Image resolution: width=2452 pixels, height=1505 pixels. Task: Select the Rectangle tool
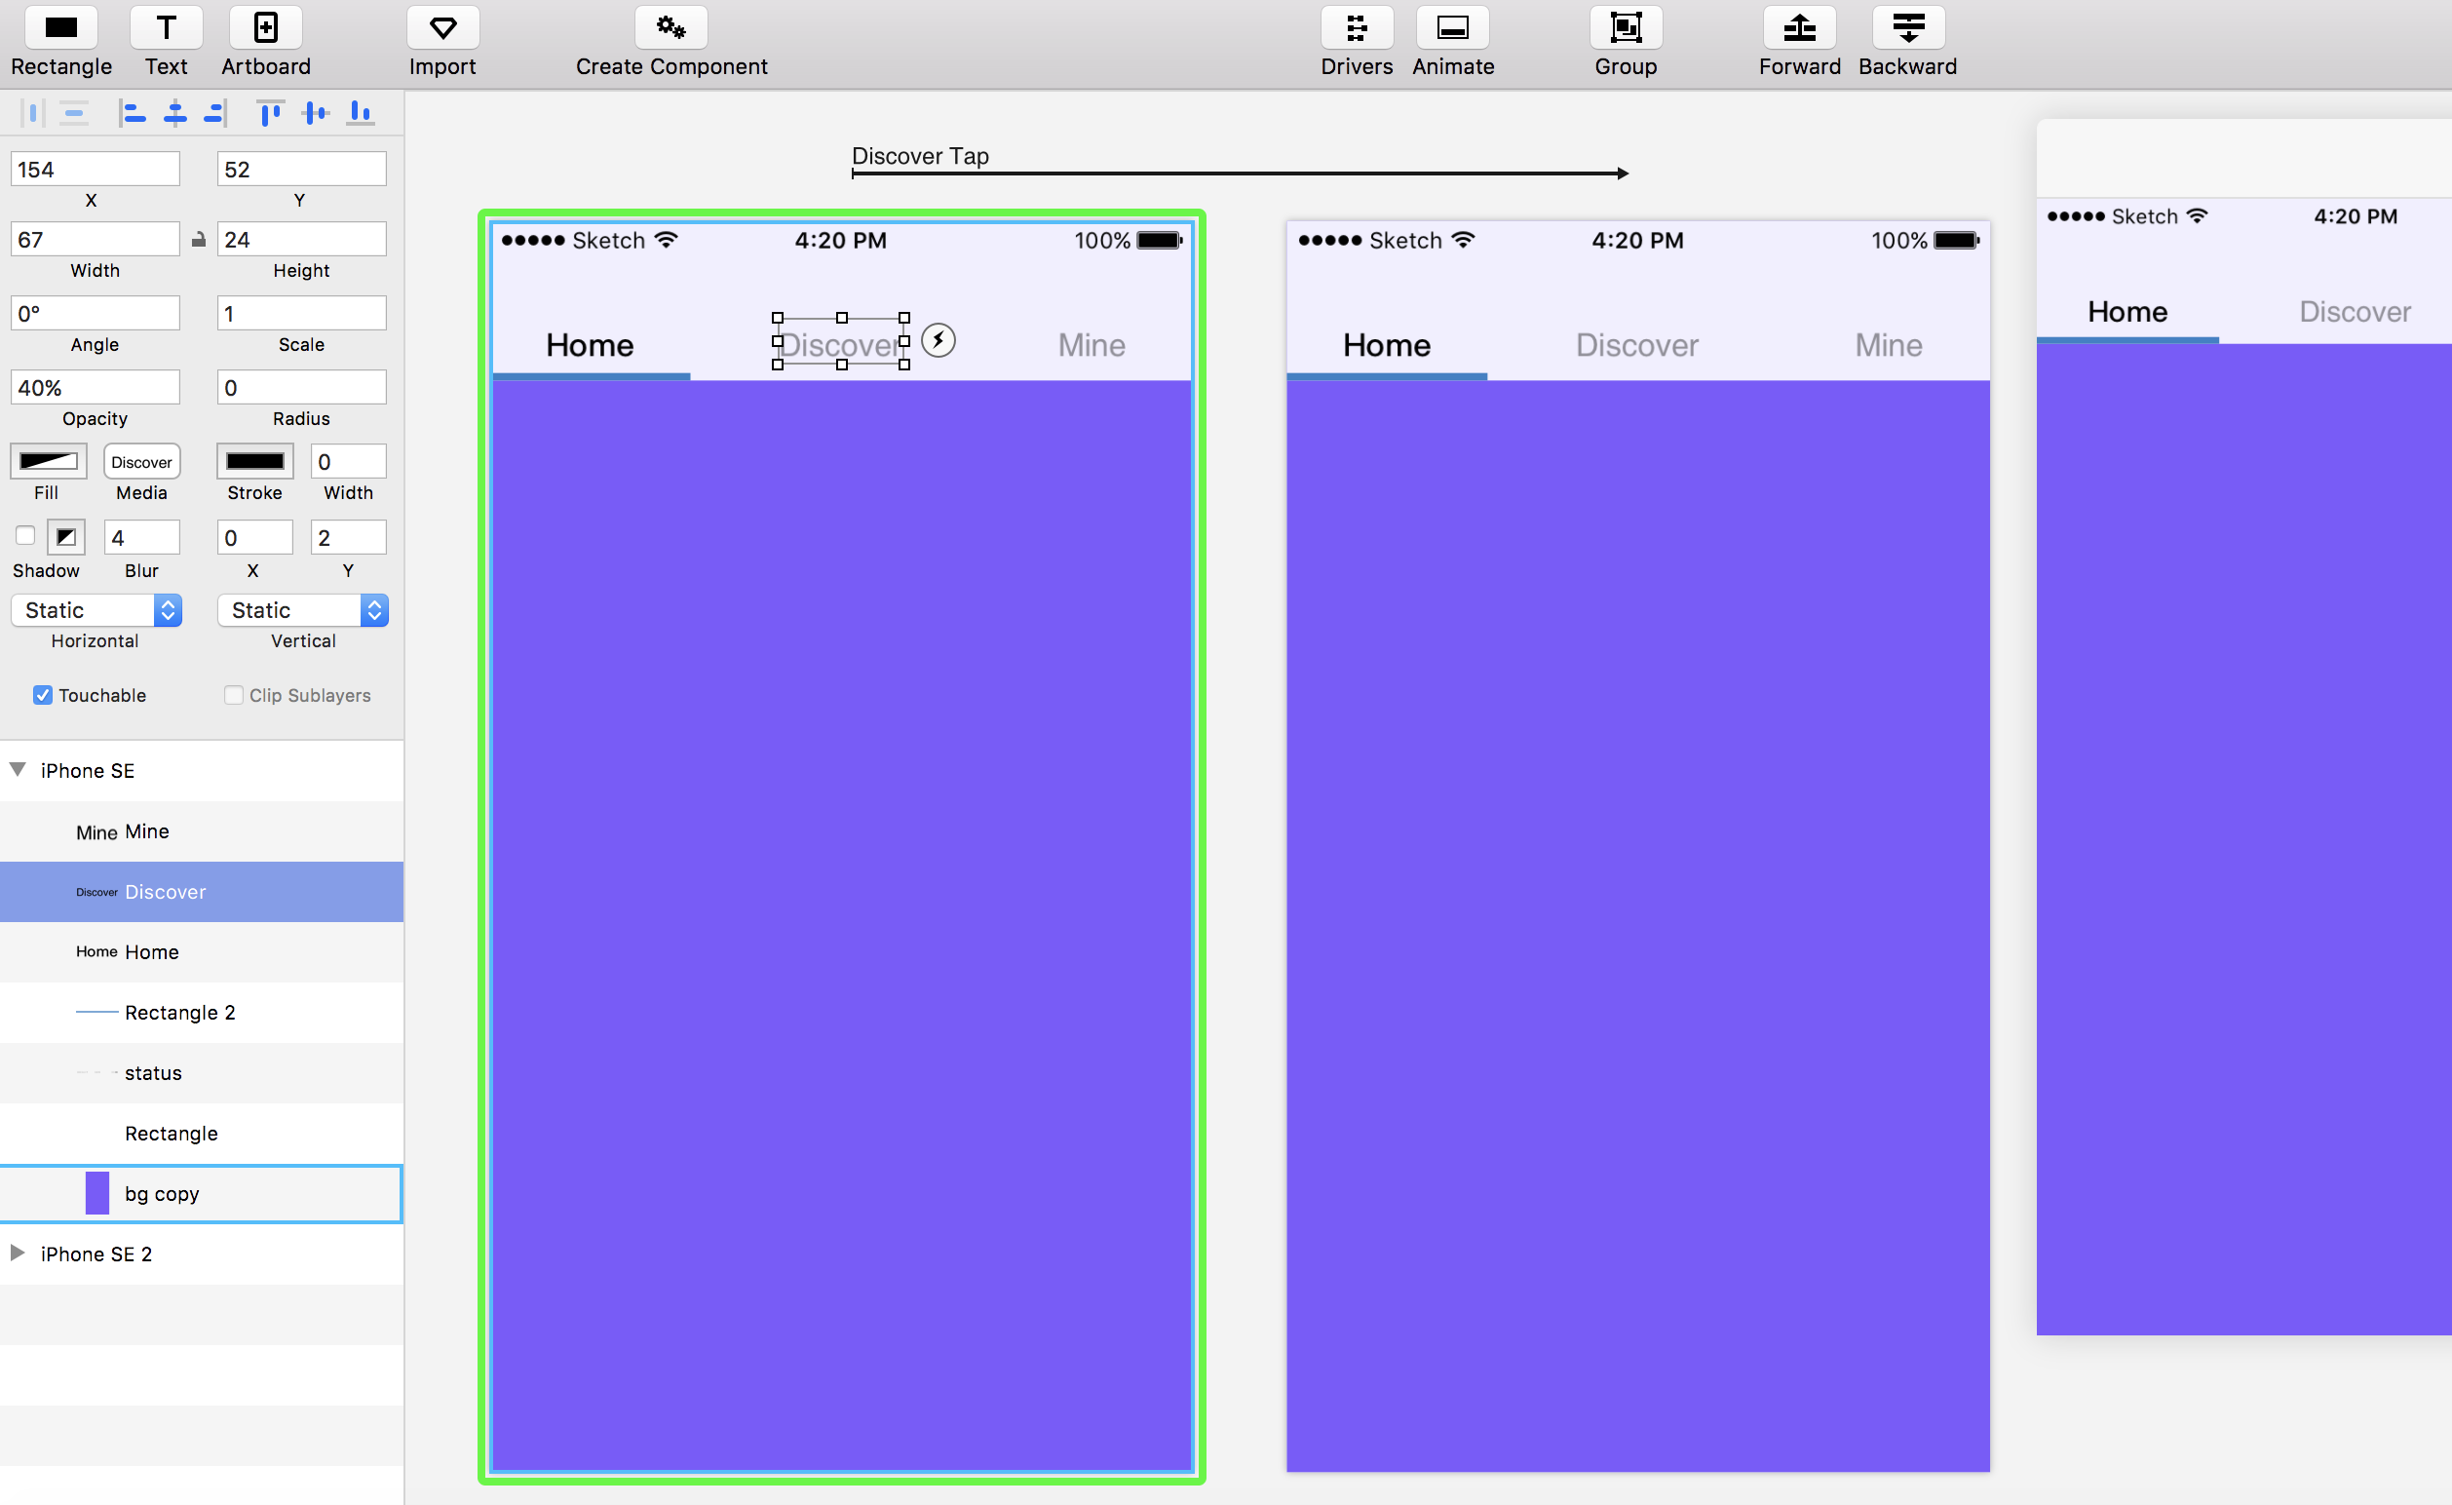[x=60, y=28]
